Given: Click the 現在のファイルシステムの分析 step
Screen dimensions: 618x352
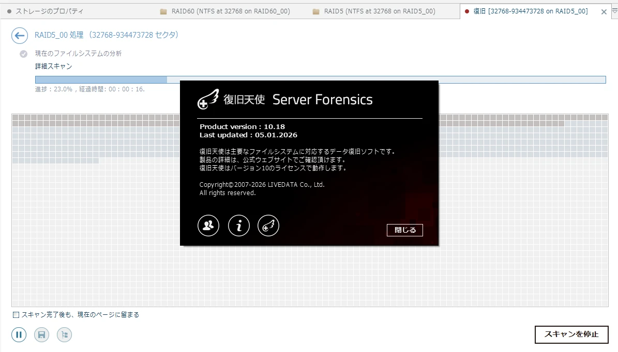Looking at the screenshot, I should [x=79, y=54].
